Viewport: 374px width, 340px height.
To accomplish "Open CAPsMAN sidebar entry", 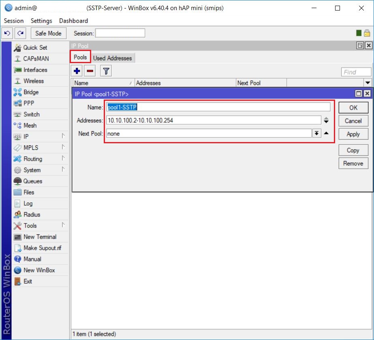I will click(x=40, y=59).
